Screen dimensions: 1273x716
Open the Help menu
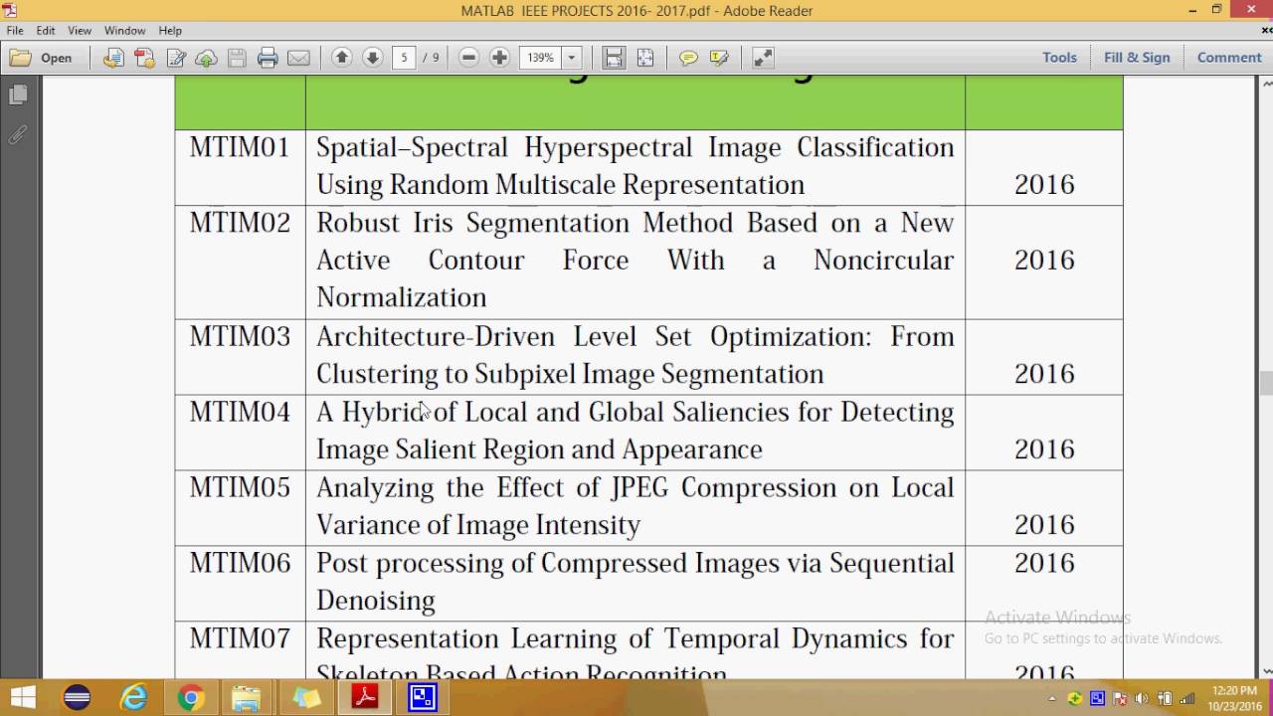pos(170,31)
